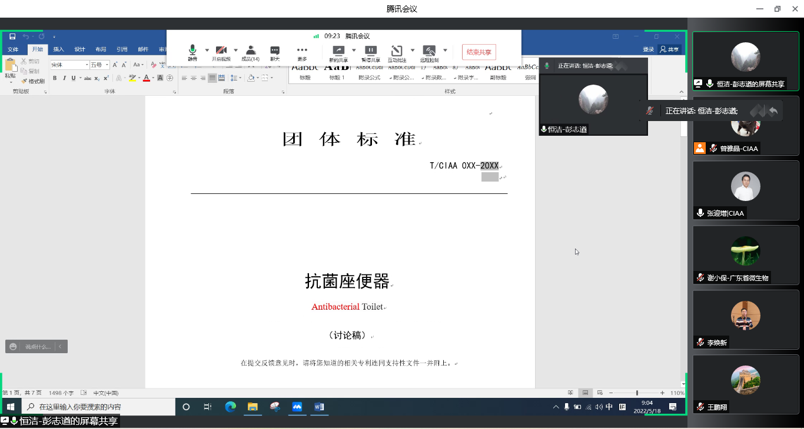This screenshot has height=429, width=804.
Task: Expand new share options arrow
Action: [354, 50]
